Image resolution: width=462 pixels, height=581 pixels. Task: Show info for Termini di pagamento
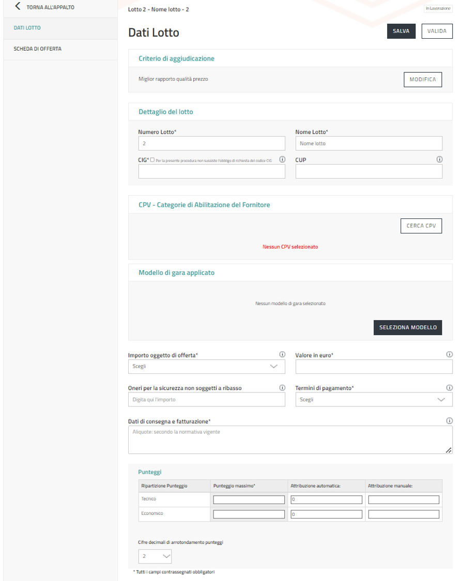point(449,388)
